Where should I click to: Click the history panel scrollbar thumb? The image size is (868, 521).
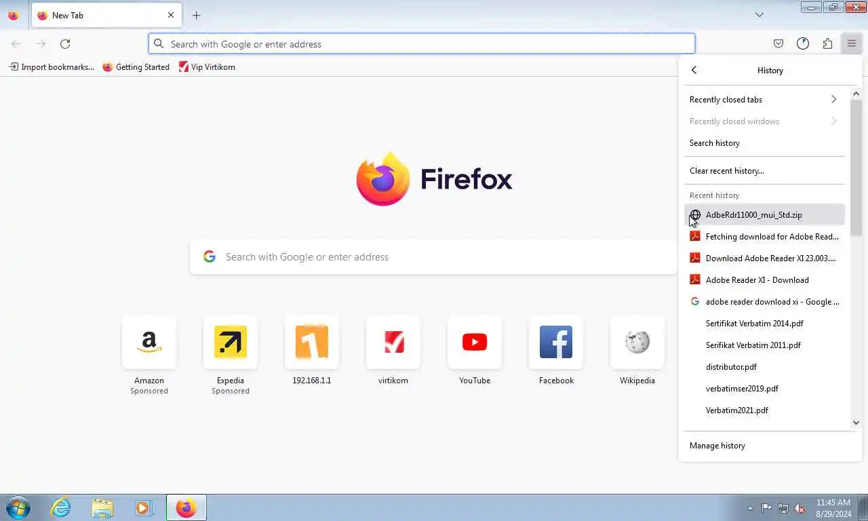point(856,168)
